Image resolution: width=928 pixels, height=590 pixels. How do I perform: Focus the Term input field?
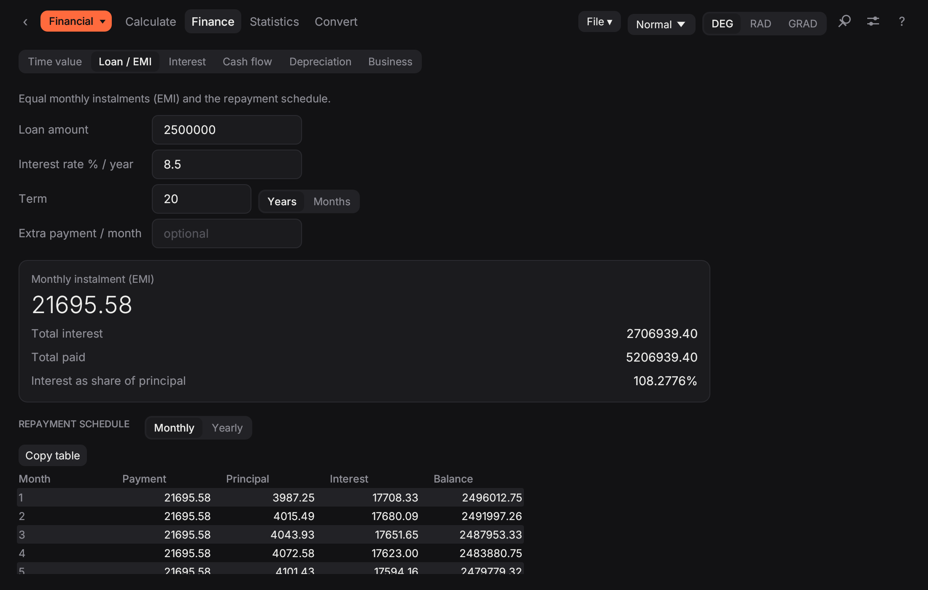pos(202,199)
